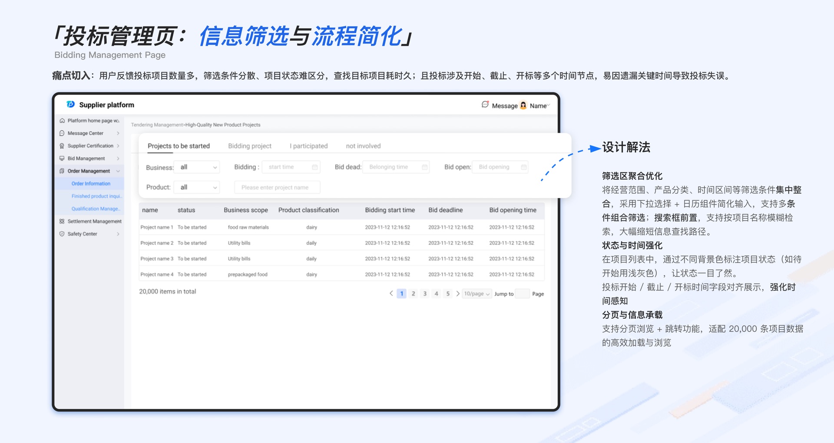Go to page 3 in pagination
The image size is (834, 443).
pos(425,294)
